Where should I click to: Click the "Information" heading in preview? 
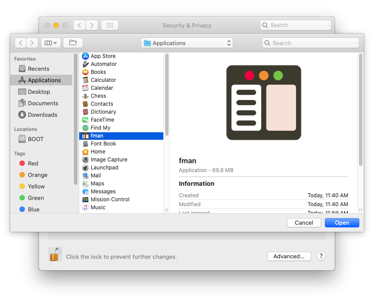(x=197, y=184)
